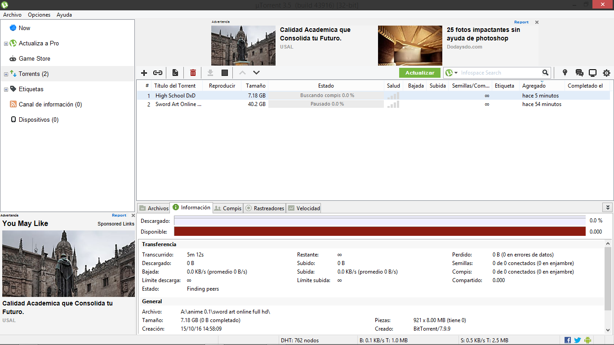Select Torrents (2) in sidebar
The image size is (614, 345).
34,74
